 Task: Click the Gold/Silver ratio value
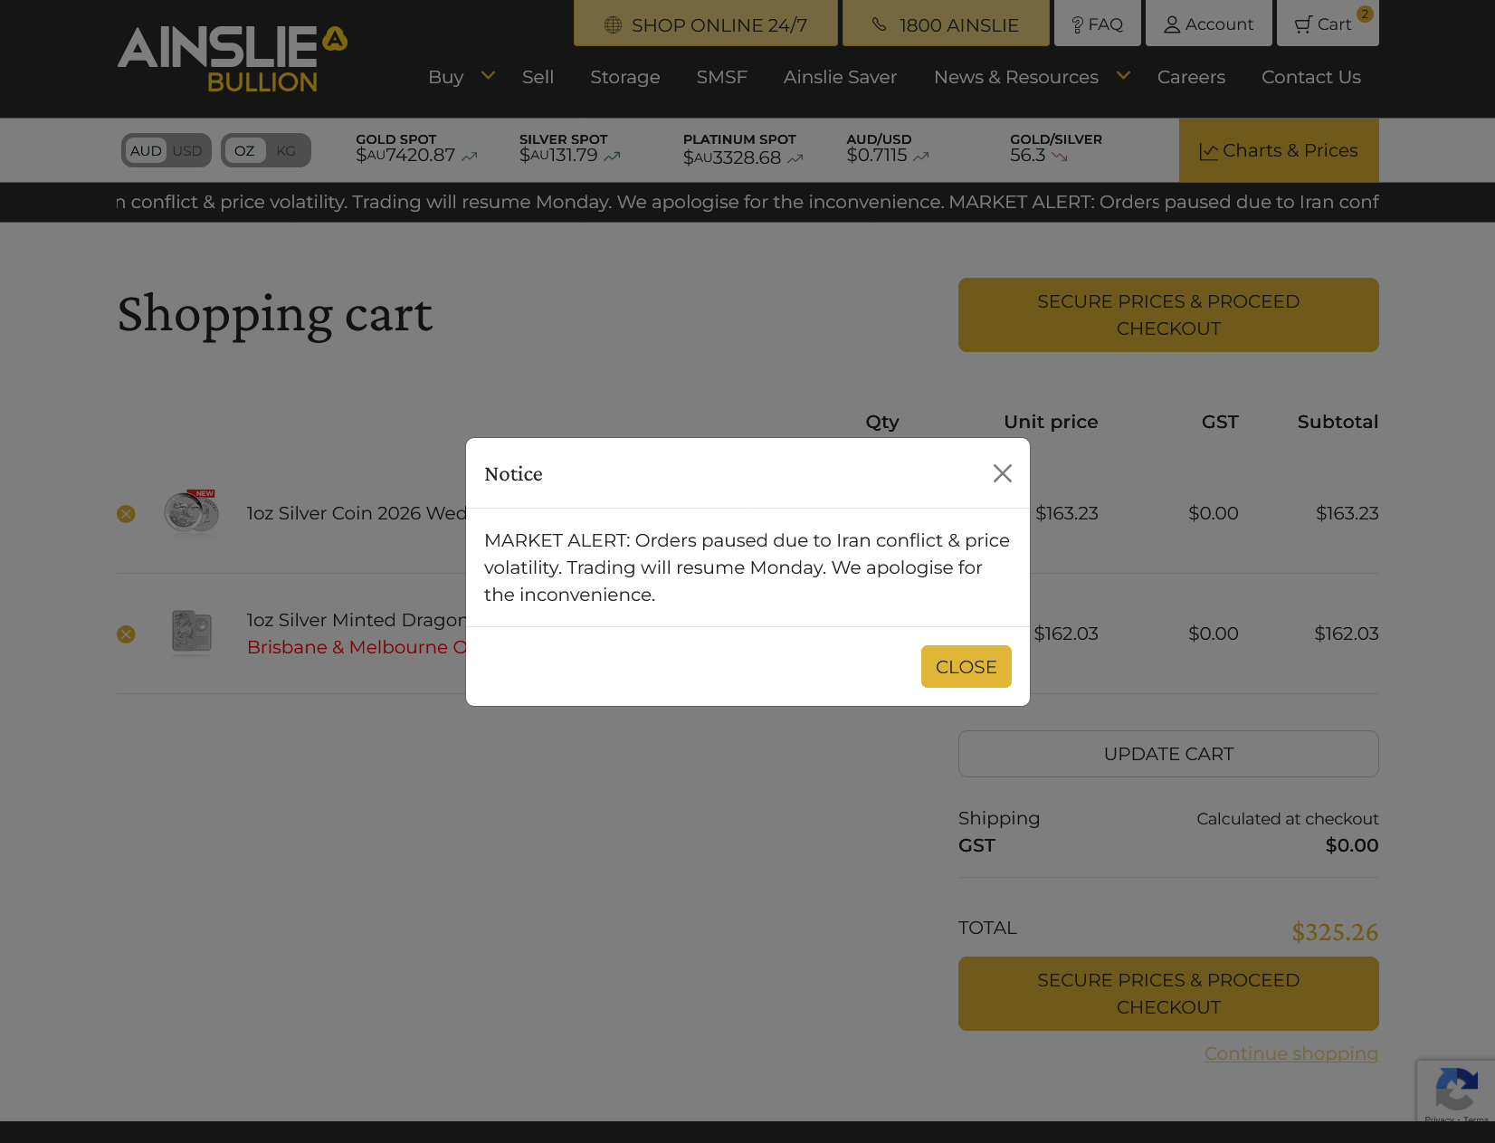click(1028, 156)
